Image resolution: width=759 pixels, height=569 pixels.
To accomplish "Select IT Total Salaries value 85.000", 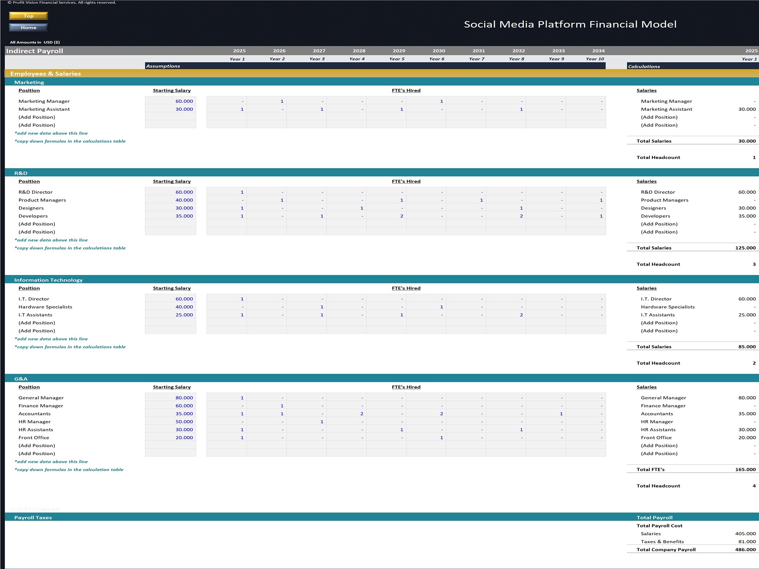I will pos(747,347).
